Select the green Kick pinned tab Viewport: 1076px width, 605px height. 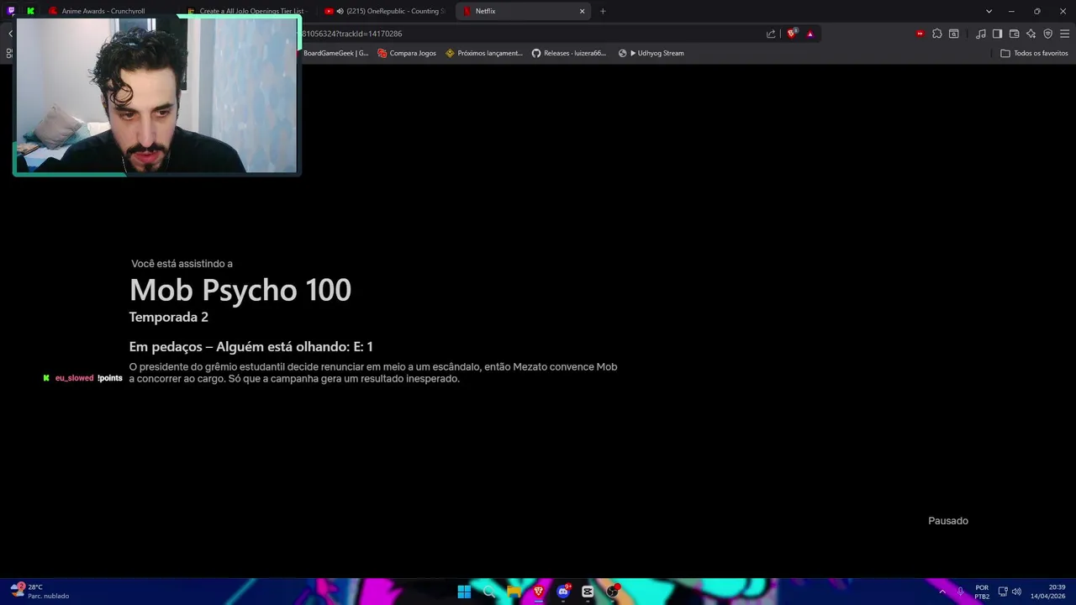click(x=30, y=11)
